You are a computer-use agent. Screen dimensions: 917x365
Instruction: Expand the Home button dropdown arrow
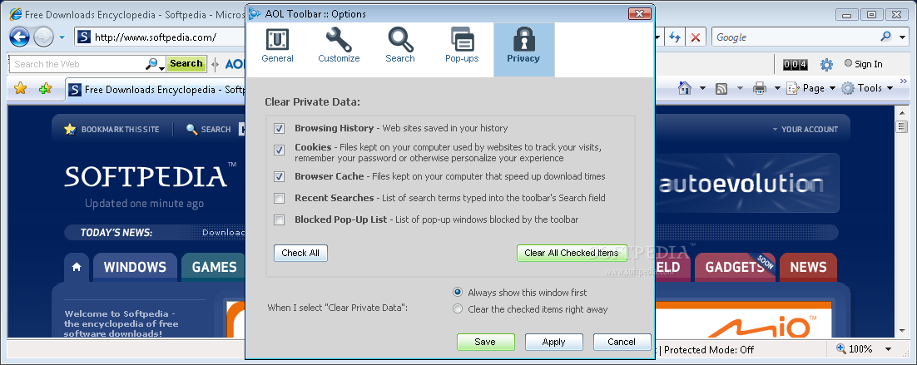coord(702,89)
